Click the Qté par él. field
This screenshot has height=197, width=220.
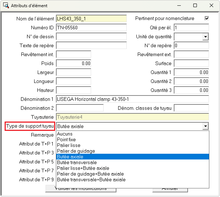click(x=191, y=28)
